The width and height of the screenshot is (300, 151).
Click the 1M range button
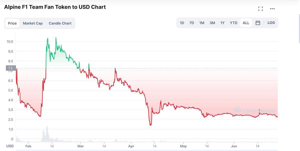coord(202,23)
